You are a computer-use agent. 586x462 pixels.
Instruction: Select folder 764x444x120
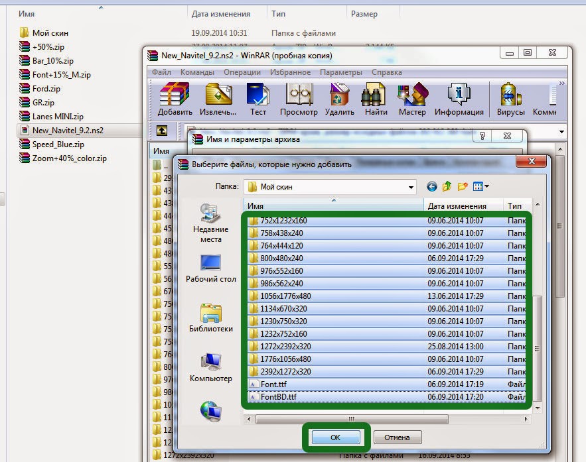(x=386, y=246)
